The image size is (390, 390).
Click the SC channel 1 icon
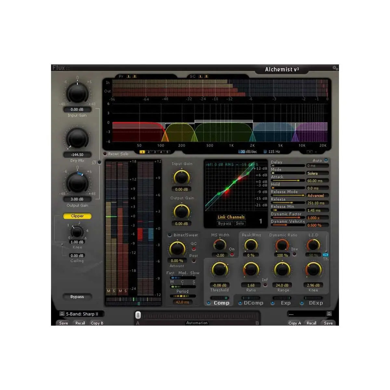(x=201, y=76)
